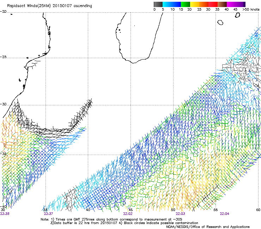Click the 'NOAA/NESDIS/Office of Research and Applications' credit
The image size is (261, 229).
tap(208, 227)
